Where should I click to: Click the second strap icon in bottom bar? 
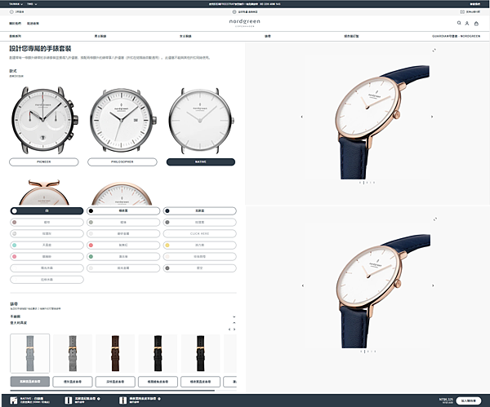122,400
